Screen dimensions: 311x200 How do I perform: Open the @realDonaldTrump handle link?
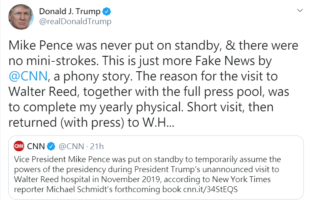pyautogui.click(x=75, y=21)
